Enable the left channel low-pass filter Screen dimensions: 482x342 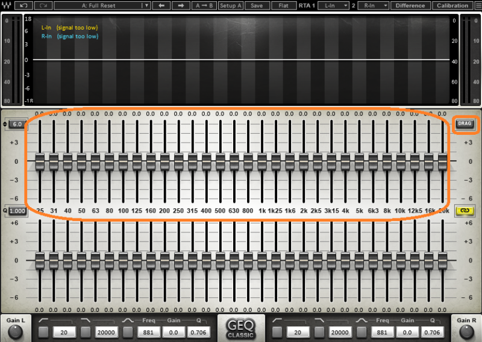[86, 332]
